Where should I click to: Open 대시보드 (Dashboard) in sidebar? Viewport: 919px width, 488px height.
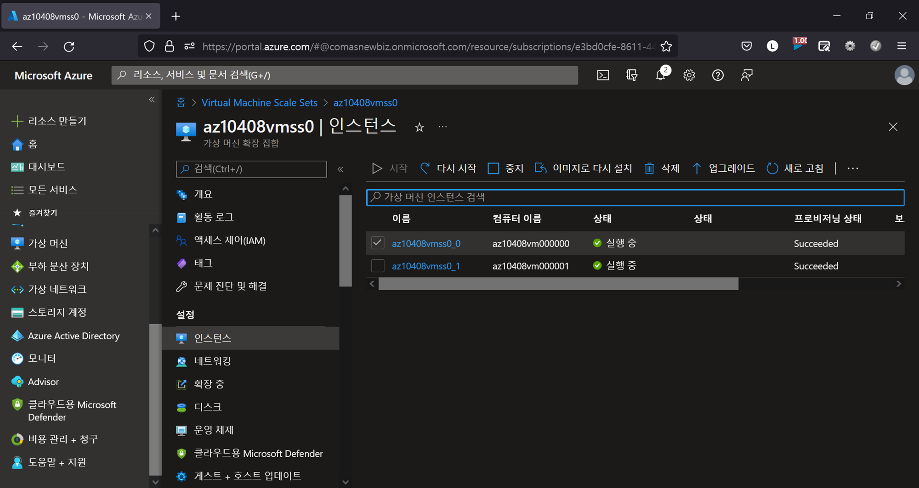(x=38, y=167)
